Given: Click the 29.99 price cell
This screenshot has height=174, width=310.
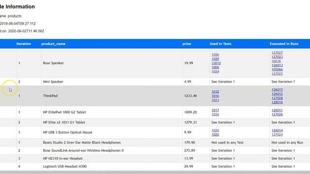Looking at the screenshot, I should (x=196, y=166).
